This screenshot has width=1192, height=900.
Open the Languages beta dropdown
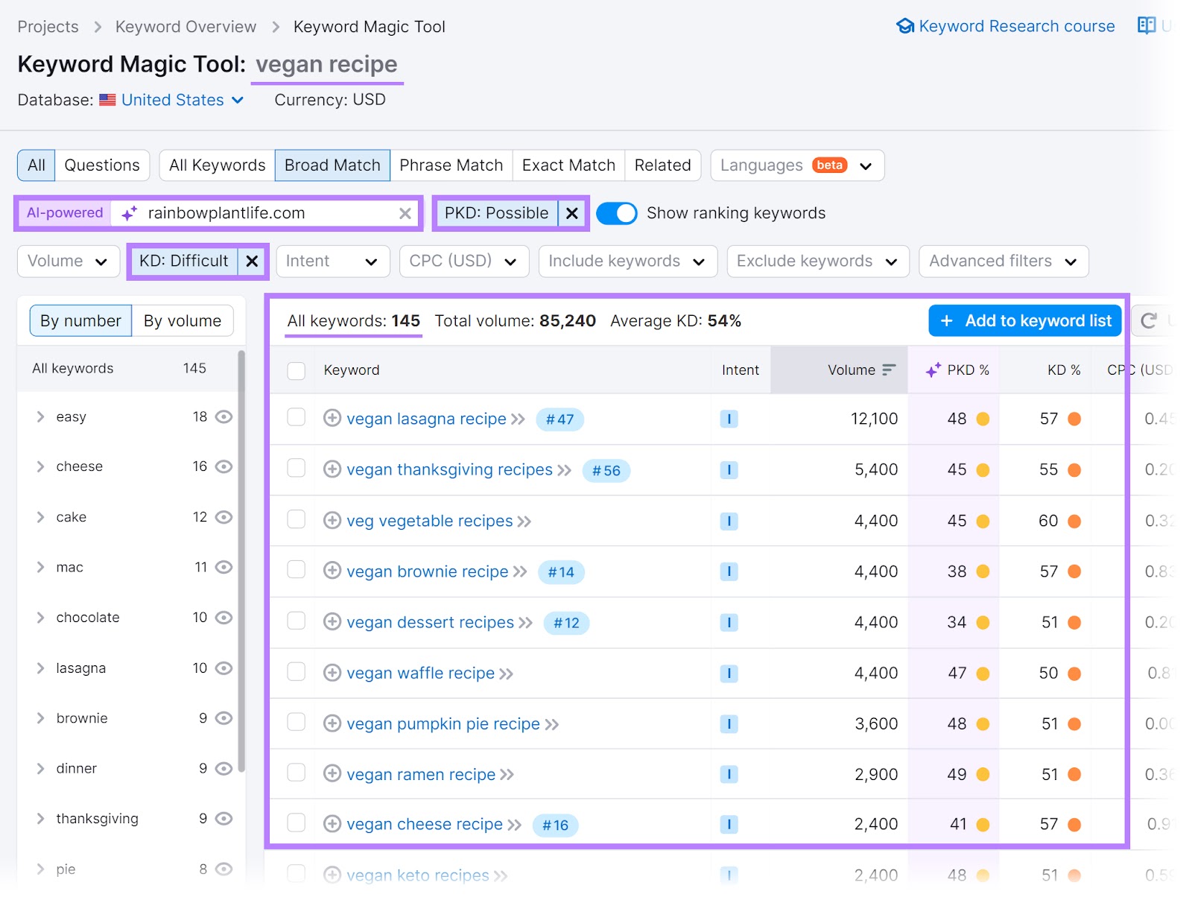click(796, 165)
